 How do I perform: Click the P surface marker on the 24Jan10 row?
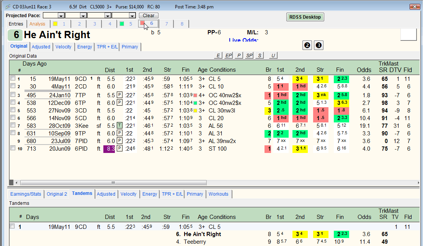pos(119,95)
